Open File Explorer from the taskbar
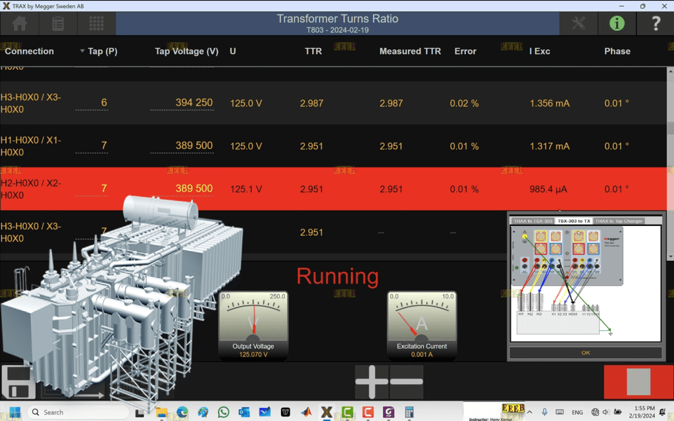Image resolution: width=674 pixels, height=421 pixels. tap(162, 412)
